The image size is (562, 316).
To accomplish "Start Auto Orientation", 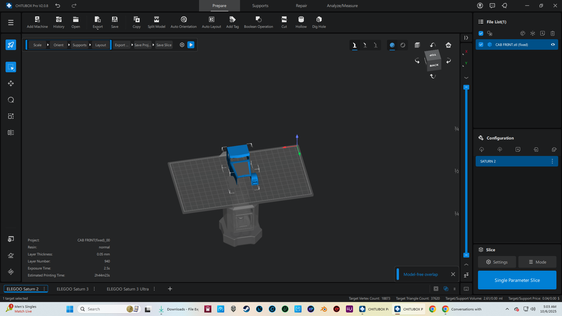I will pyautogui.click(x=184, y=22).
